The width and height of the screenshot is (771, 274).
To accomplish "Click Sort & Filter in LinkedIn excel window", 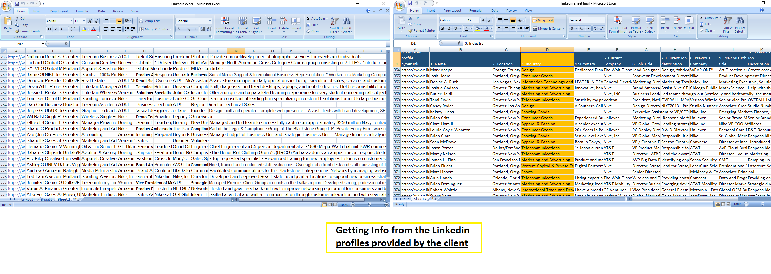I will 335,25.
